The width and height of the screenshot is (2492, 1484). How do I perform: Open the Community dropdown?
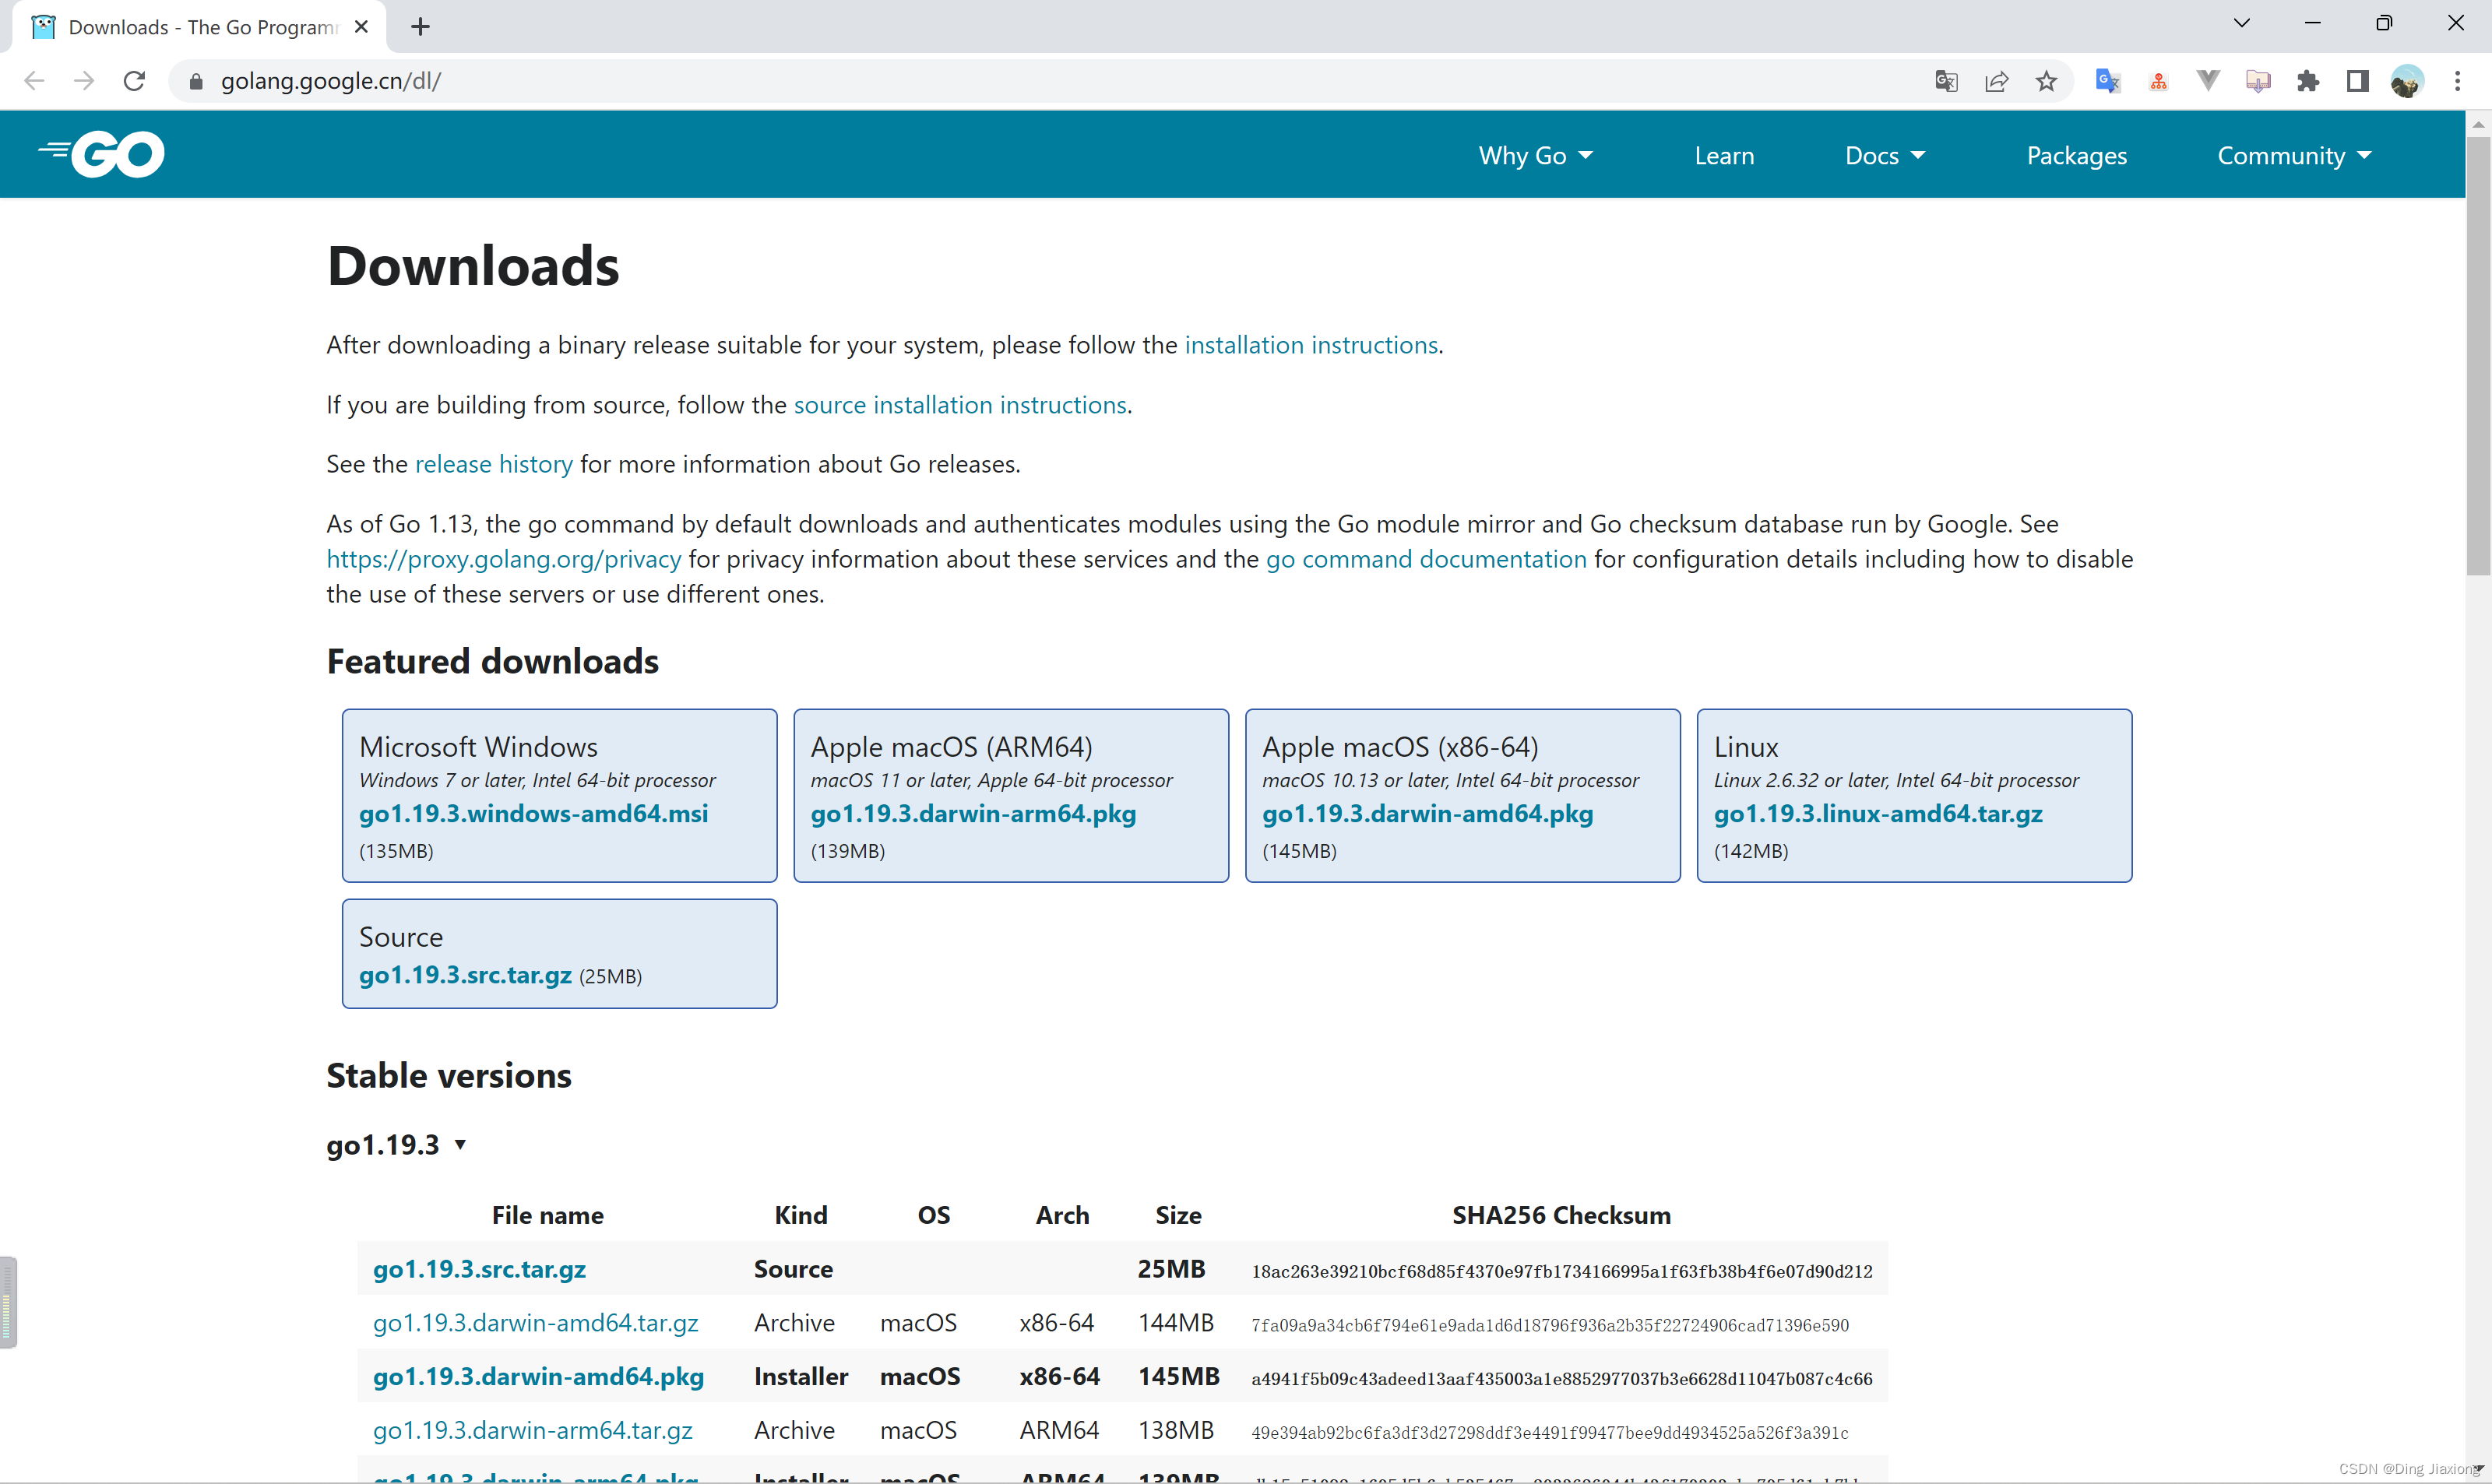[x=2294, y=156]
